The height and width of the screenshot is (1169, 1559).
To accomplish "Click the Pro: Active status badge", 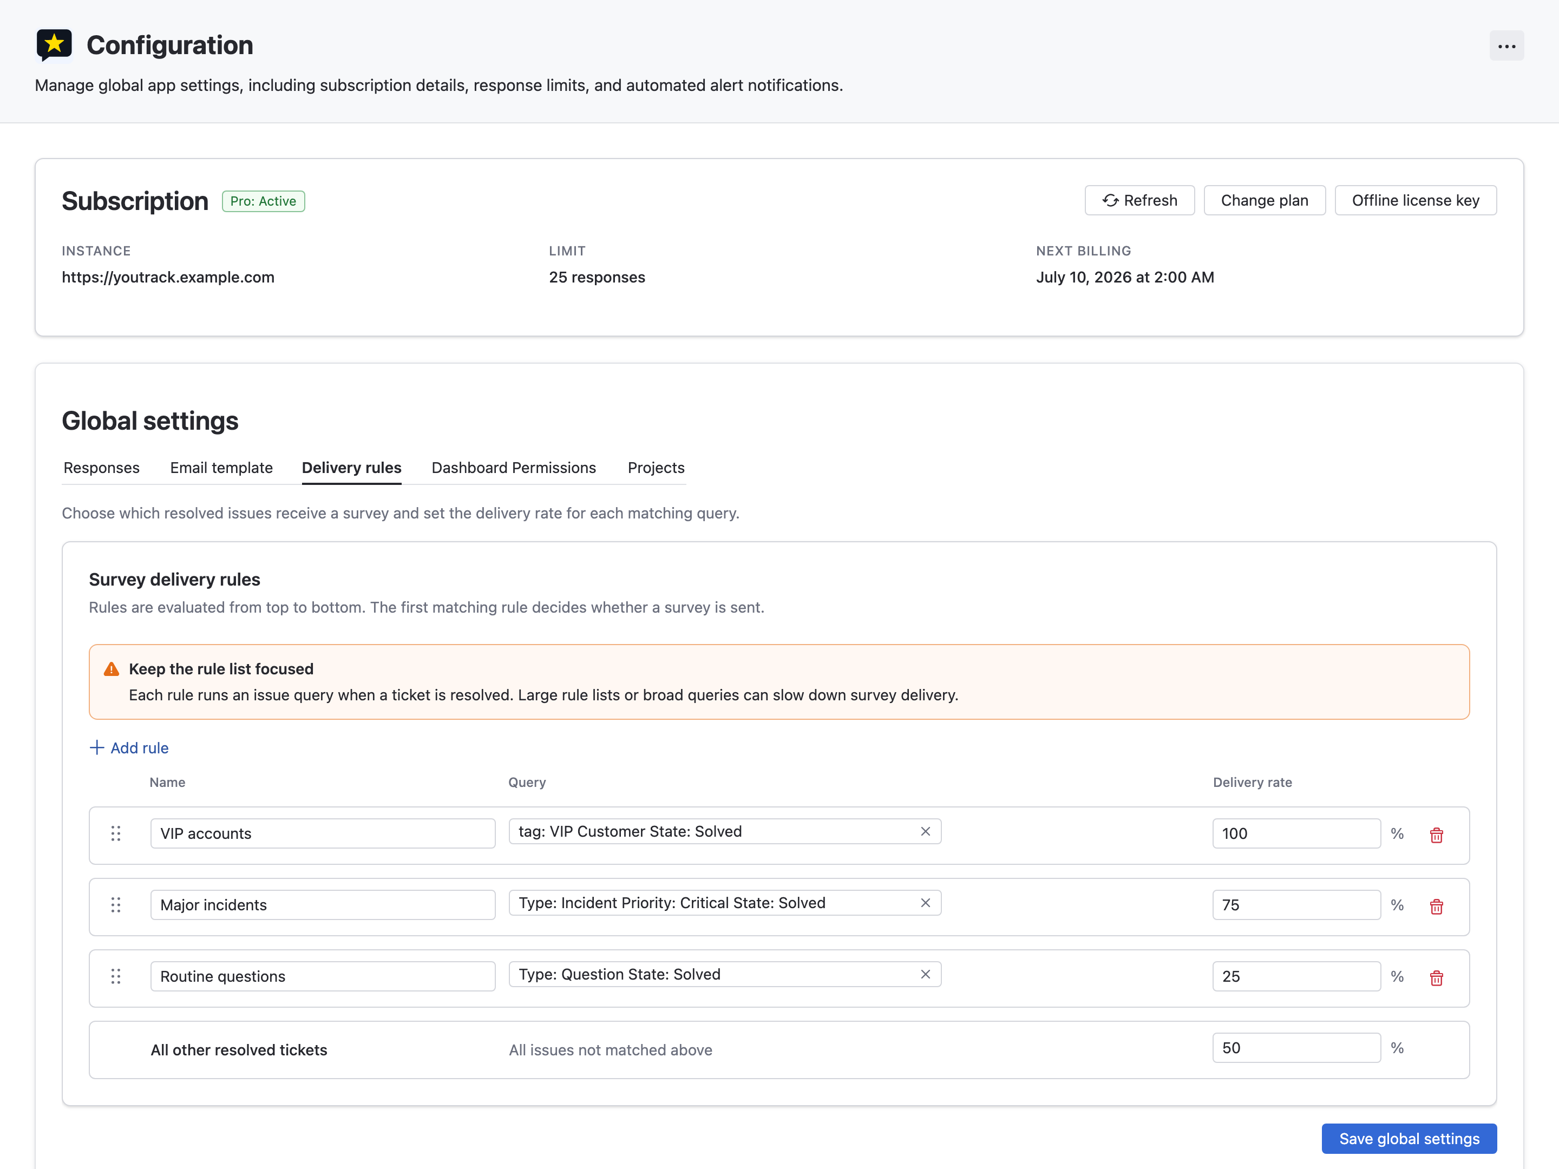I will tap(263, 201).
